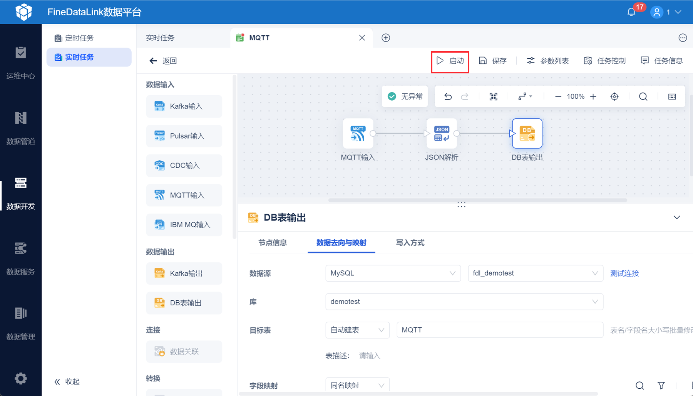The height and width of the screenshot is (396, 693).
Task: Open the keyboard shortcuts icon
Action: pos(672,96)
